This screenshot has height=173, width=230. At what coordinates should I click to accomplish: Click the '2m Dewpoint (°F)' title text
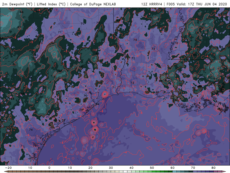[17, 4]
